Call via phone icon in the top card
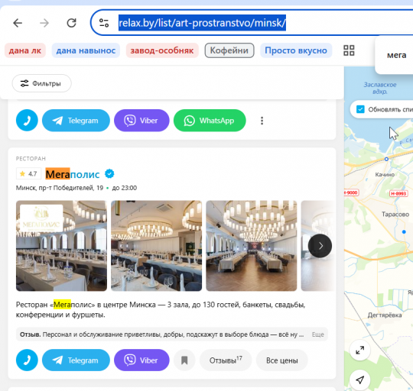 pos(27,121)
